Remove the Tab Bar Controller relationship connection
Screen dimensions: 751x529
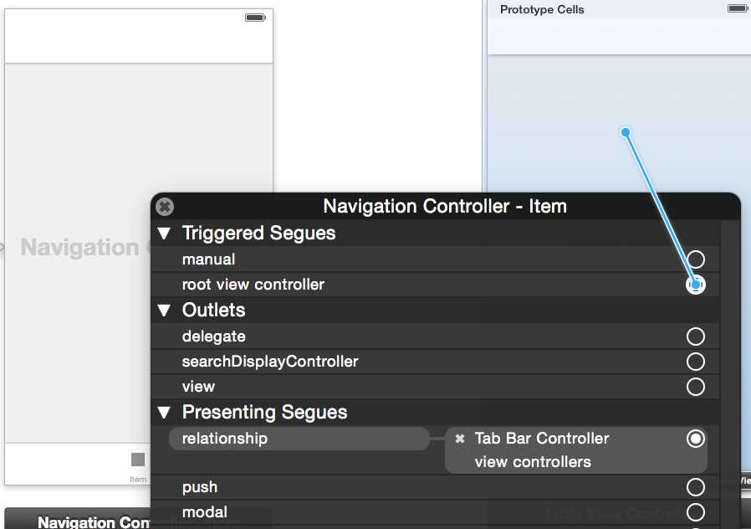click(459, 439)
